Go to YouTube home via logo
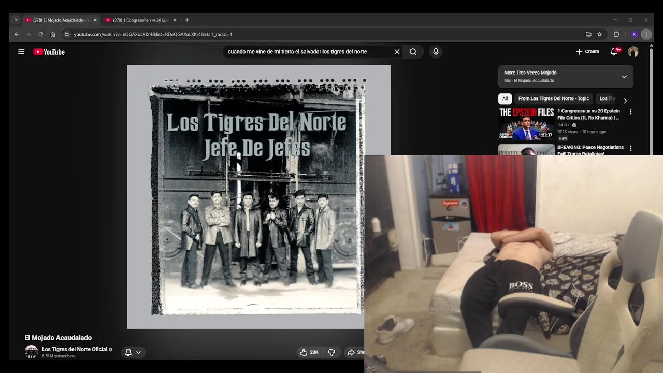Image resolution: width=663 pixels, height=373 pixels. pyautogui.click(x=49, y=52)
